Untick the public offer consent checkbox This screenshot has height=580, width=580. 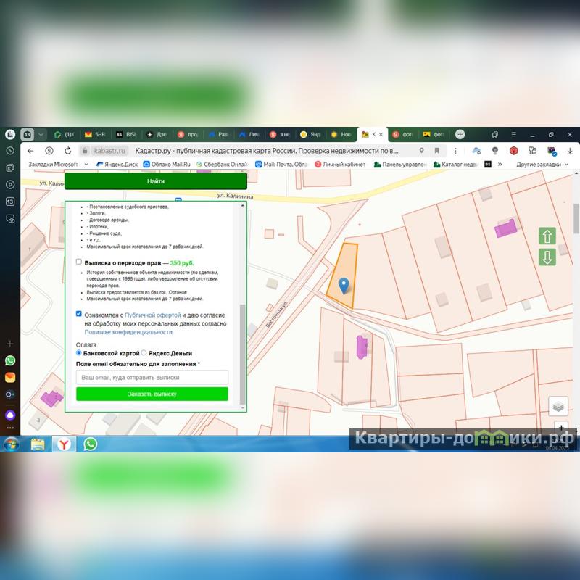click(x=79, y=315)
